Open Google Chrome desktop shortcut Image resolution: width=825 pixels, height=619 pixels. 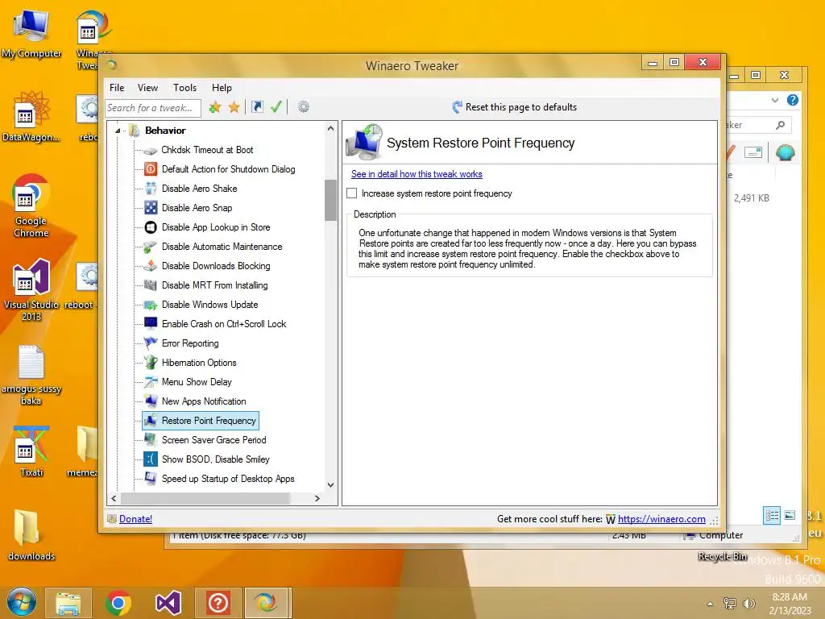click(31, 206)
